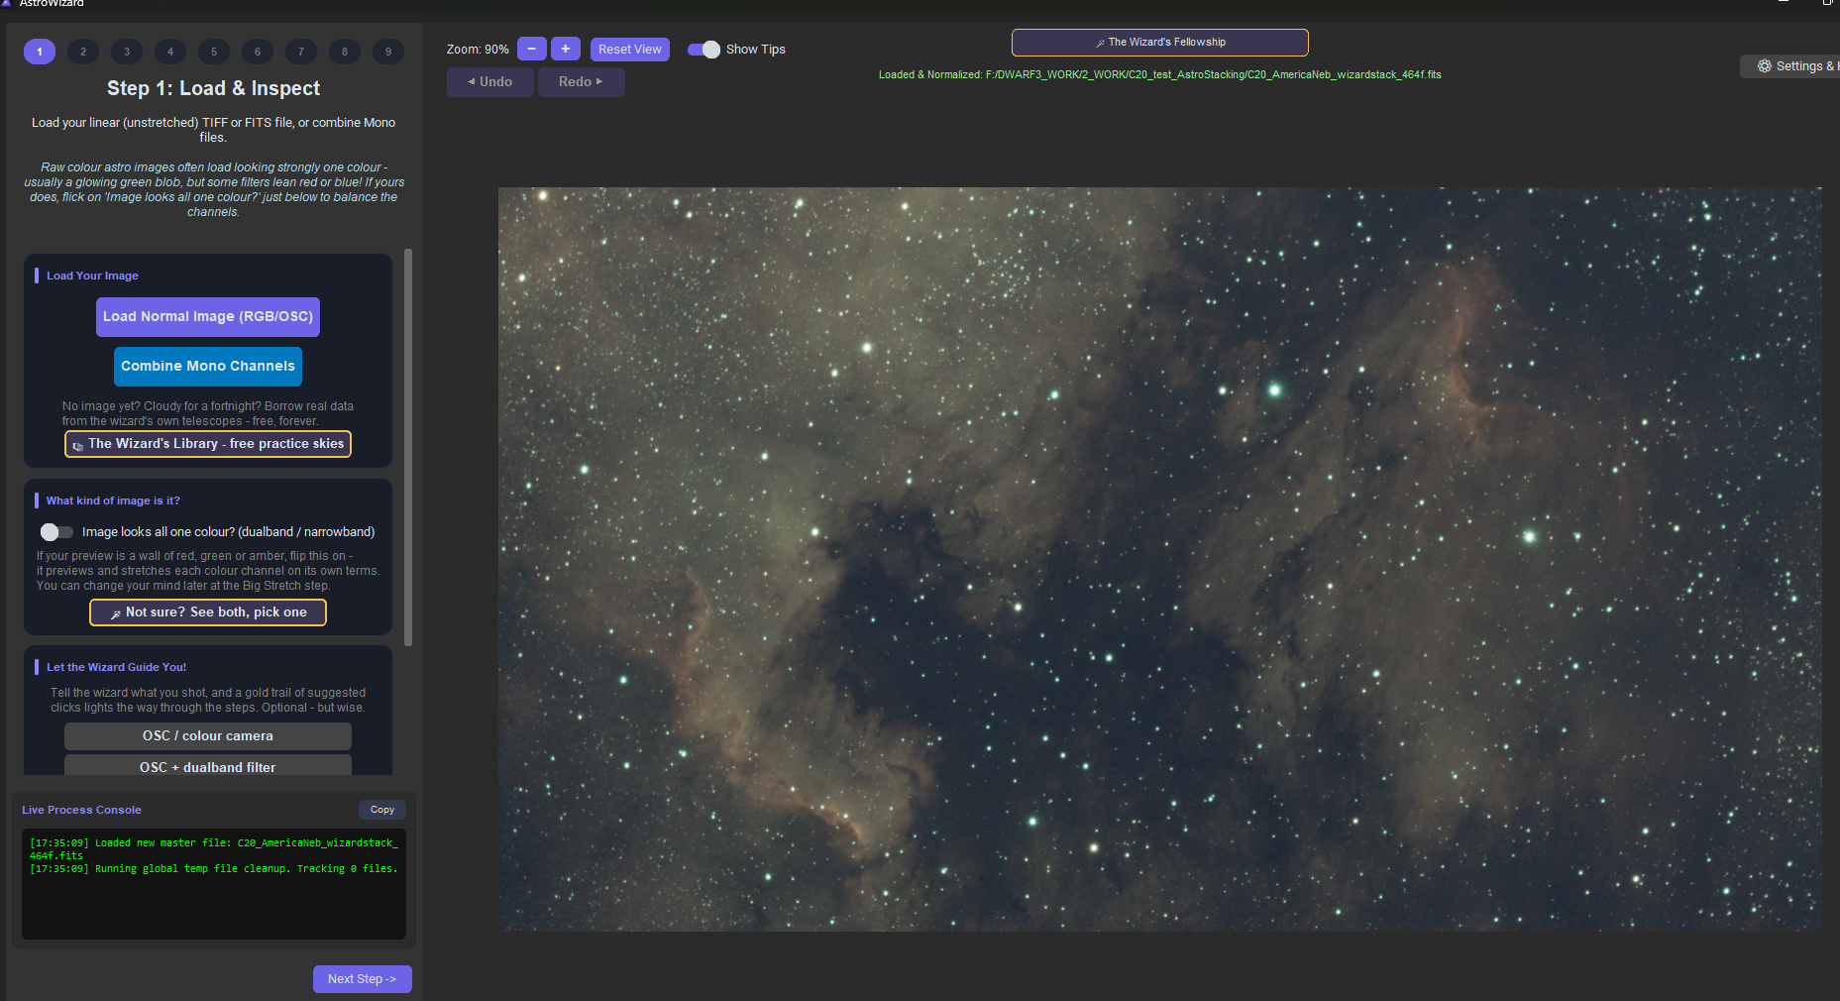Copy the Live Process Console output

[x=382, y=810]
